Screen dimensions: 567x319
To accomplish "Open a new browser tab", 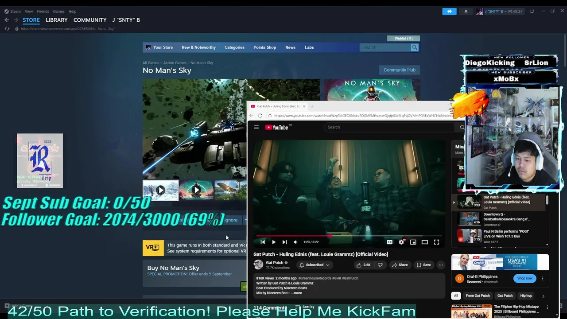I will [312, 106].
